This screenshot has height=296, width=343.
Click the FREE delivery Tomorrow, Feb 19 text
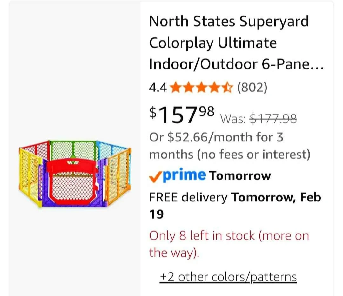(235, 206)
